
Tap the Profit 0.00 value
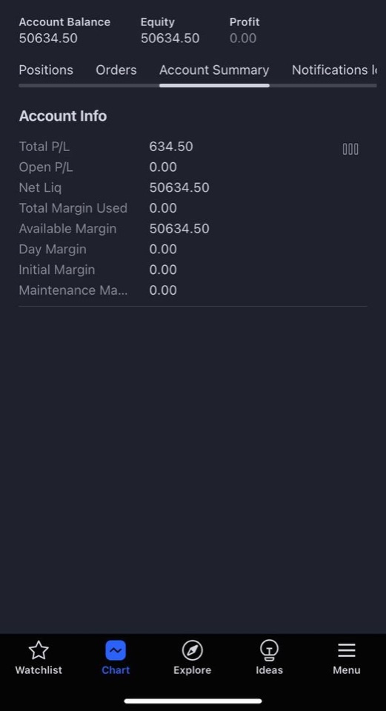coord(243,38)
